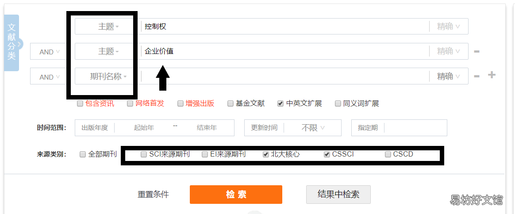Image resolution: width=515 pixels, height=214 pixels.
Task: Check the 全部期刊 source checkbox
Action: 83,154
